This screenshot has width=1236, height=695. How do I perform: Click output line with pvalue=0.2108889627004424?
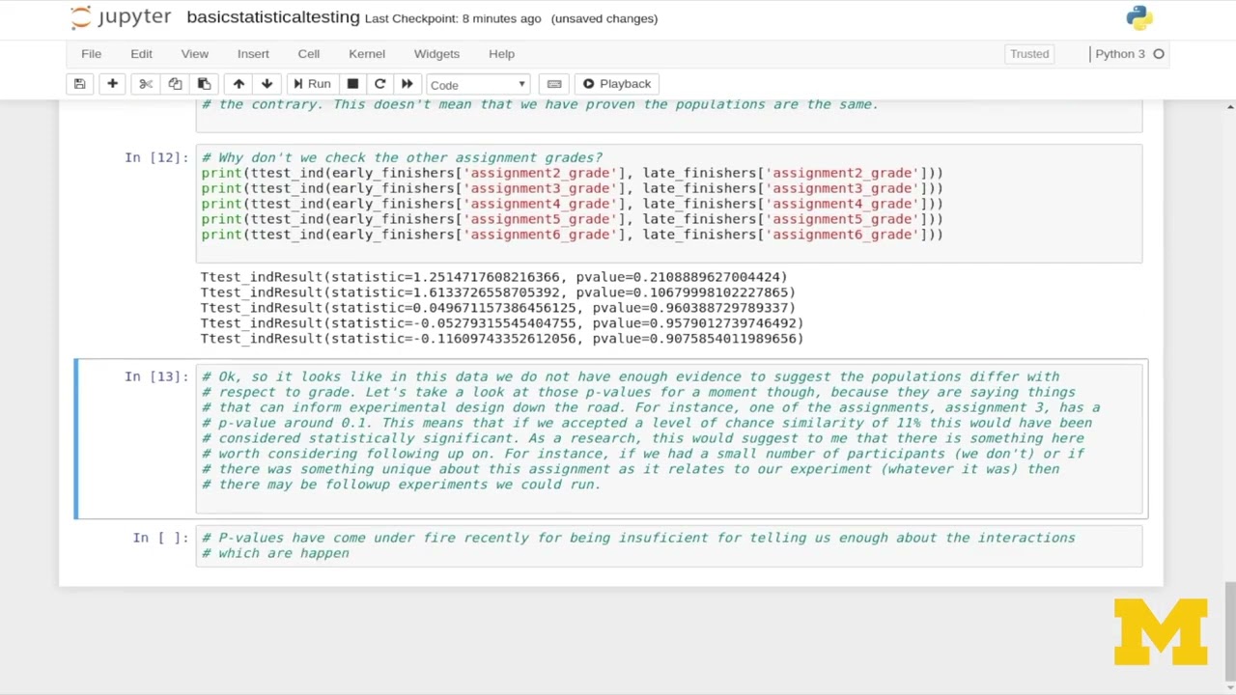click(x=493, y=277)
